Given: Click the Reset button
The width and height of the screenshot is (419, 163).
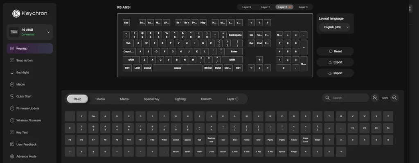Looking at the screenshot, I should click(x=335, y=51).
